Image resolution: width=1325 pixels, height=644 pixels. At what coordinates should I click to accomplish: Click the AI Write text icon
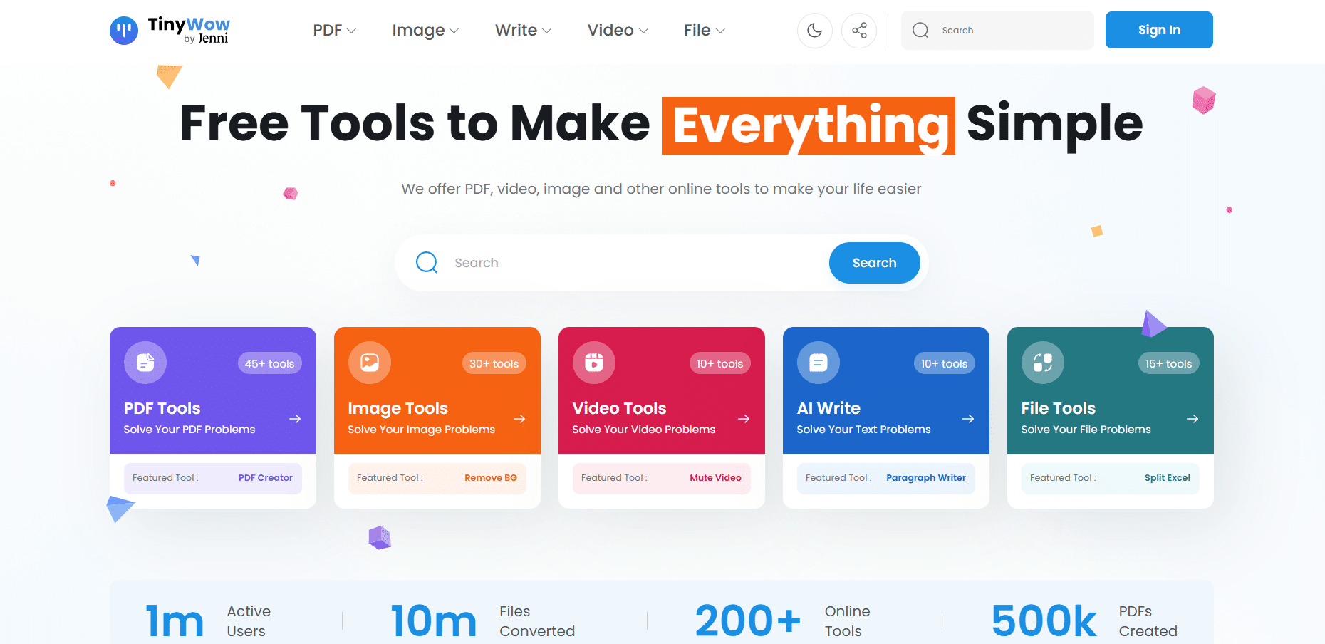pyautogui.click(x=819, y=363)
